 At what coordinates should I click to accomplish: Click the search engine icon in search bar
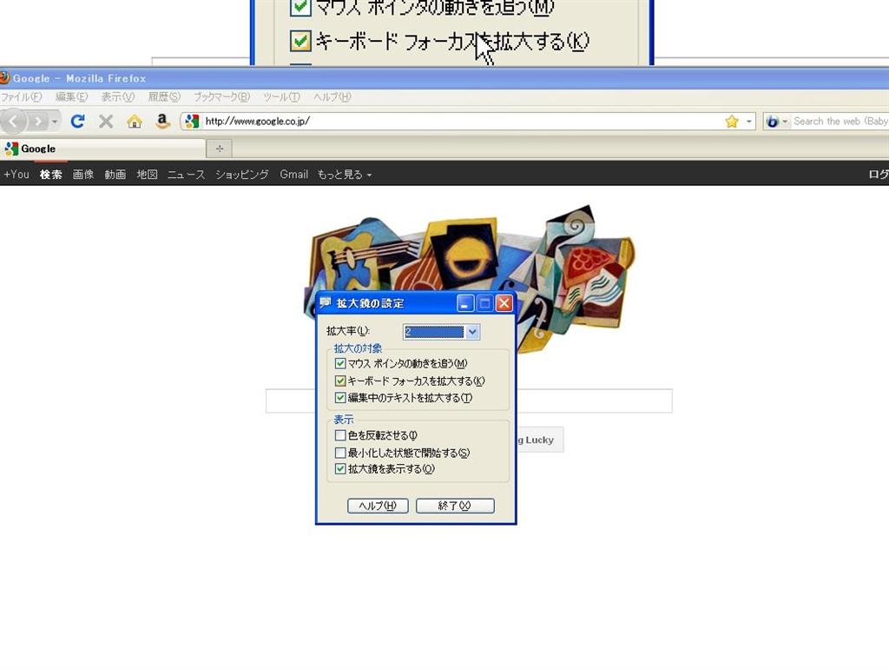(772, 121)
